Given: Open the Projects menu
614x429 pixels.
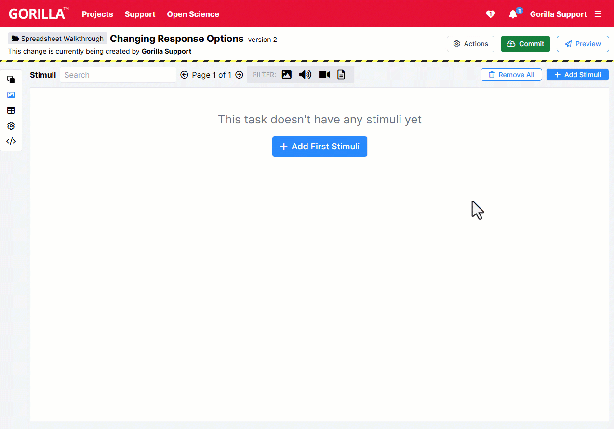Looking at the screenshot, I should 97,14.
